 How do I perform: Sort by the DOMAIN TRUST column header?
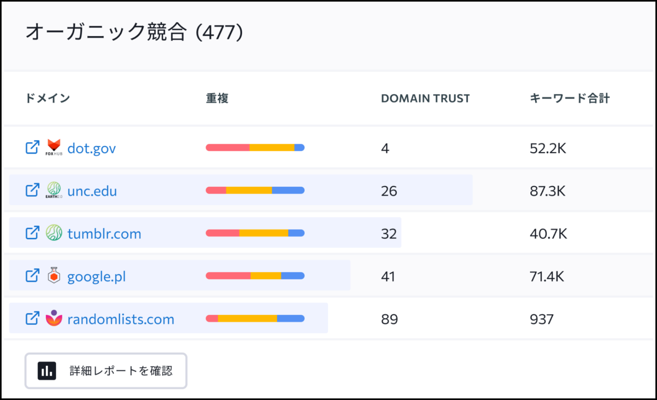click(425, 98)
